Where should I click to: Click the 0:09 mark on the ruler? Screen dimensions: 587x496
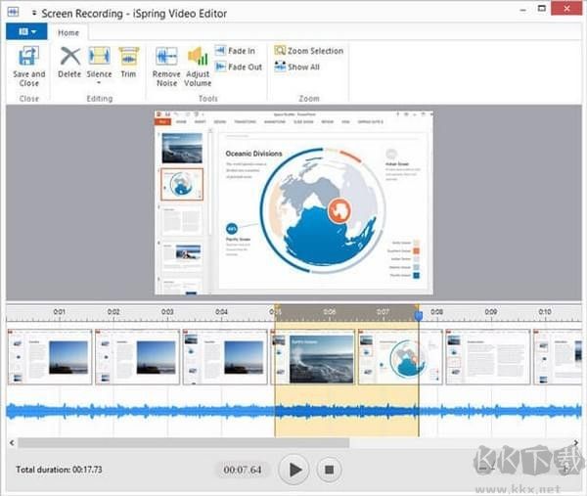[x=491, y=312]
